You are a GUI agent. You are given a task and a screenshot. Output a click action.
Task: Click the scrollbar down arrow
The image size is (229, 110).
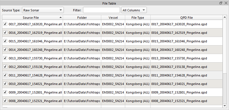point(225,106)
